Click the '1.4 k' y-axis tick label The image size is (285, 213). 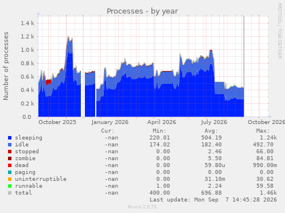[28, 24]
